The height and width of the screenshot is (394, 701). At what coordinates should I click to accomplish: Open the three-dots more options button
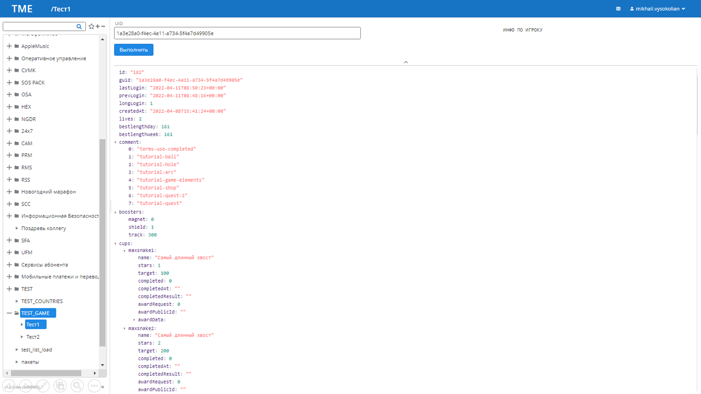[x=94, y=386]
